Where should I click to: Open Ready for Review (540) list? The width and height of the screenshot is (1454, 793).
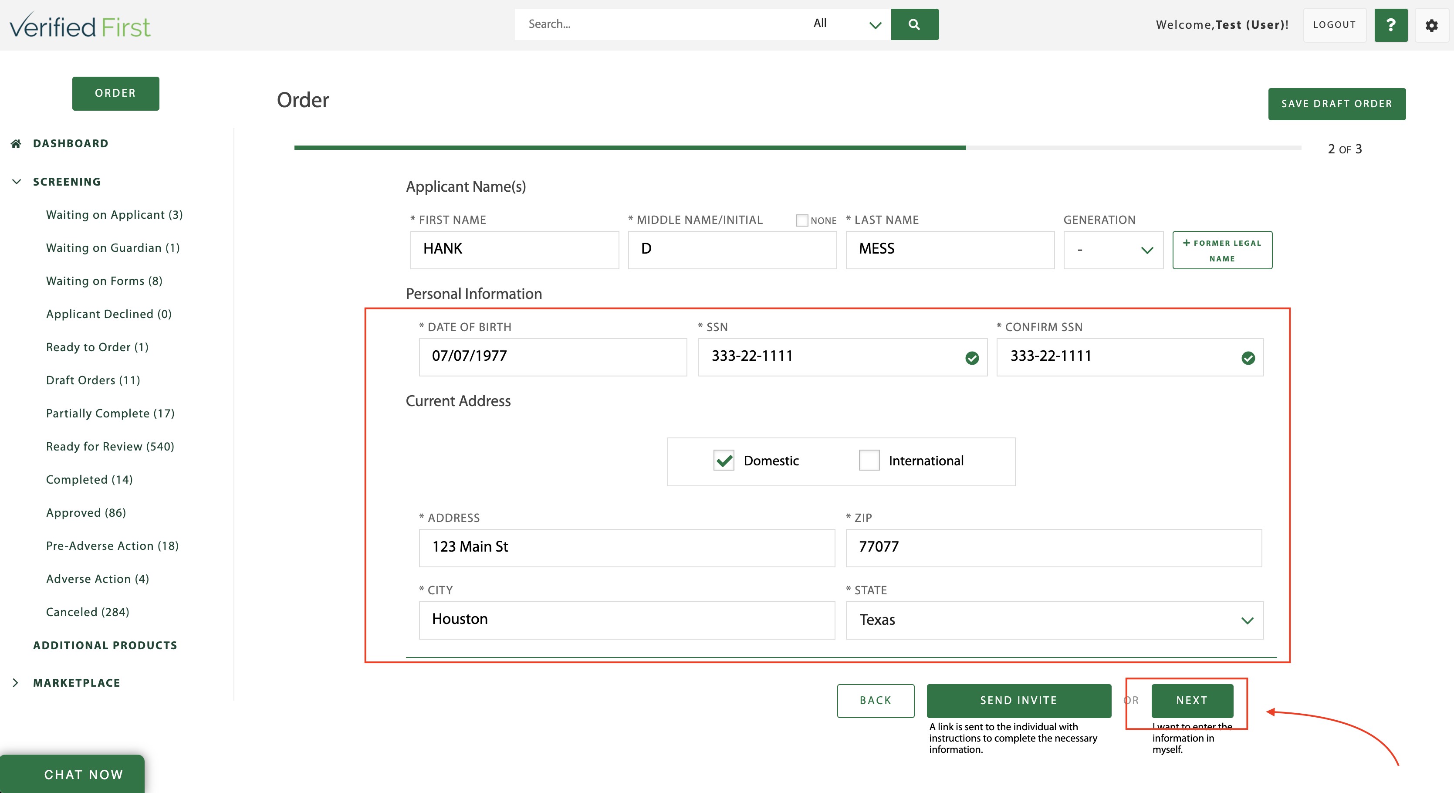click(110, 447)
